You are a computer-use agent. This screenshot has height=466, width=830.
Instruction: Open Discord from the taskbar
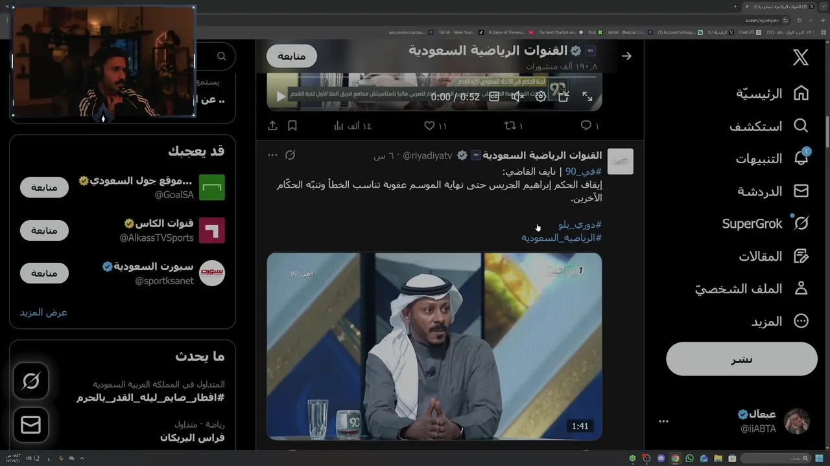[x=661, y=458]
